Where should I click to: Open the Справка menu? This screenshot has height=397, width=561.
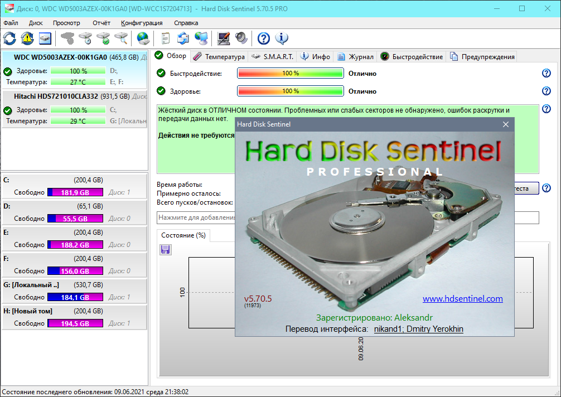tap(186, 23)
